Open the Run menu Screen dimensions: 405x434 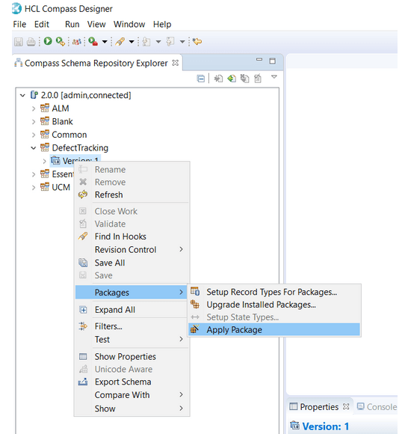coord(72,25)
